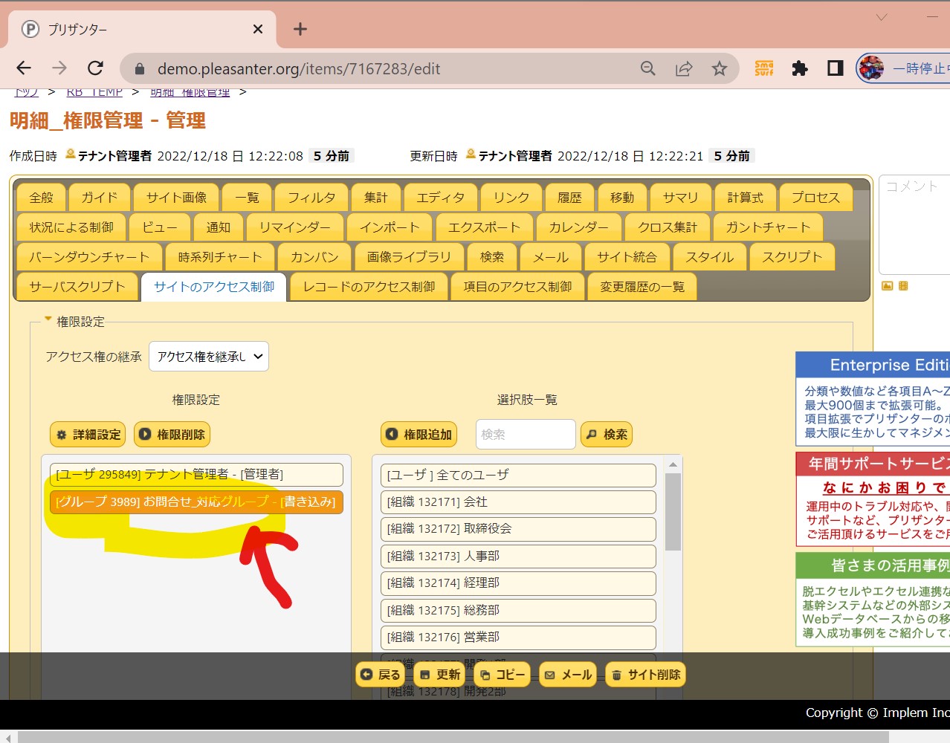Click the share page icon
Viewport: 950px width, 743px height.
tap(683, 68)
